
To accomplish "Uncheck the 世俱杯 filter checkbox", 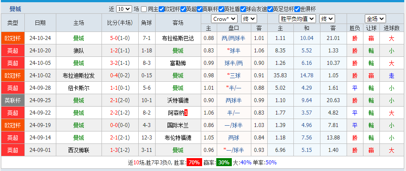I will tap(297, 9).
